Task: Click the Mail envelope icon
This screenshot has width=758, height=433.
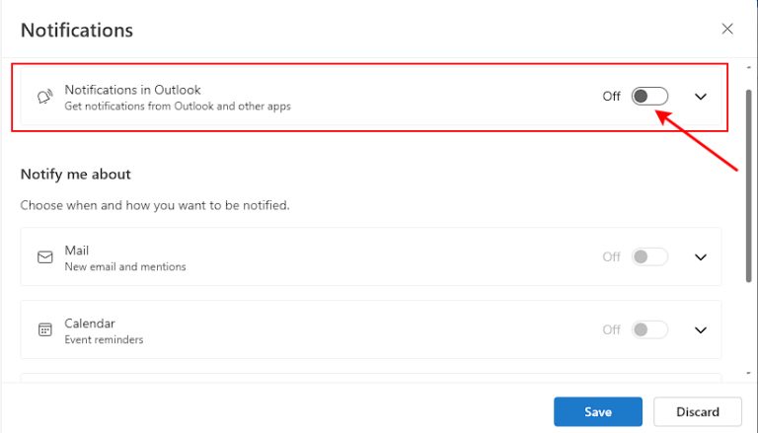Action: [45, 257]
